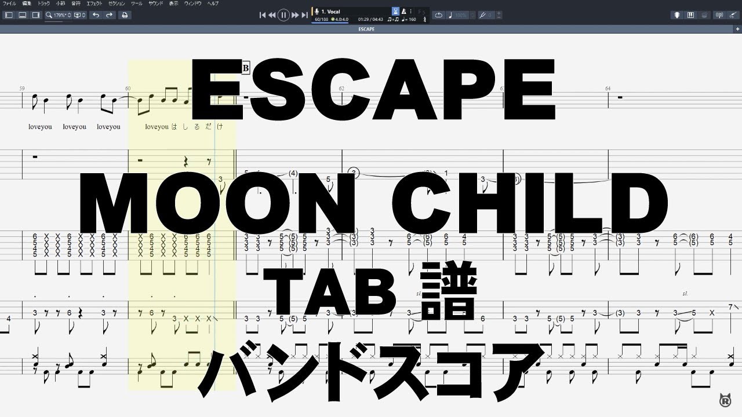Click the tuning fork transpose icon

click(x=482, y=15)
